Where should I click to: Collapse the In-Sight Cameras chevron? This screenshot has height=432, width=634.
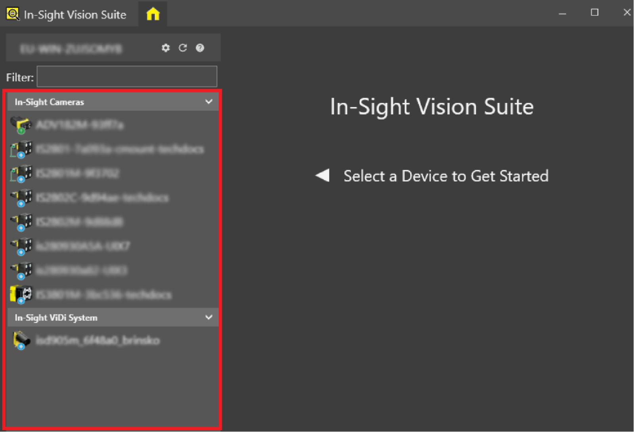click(x=209, y=102)
